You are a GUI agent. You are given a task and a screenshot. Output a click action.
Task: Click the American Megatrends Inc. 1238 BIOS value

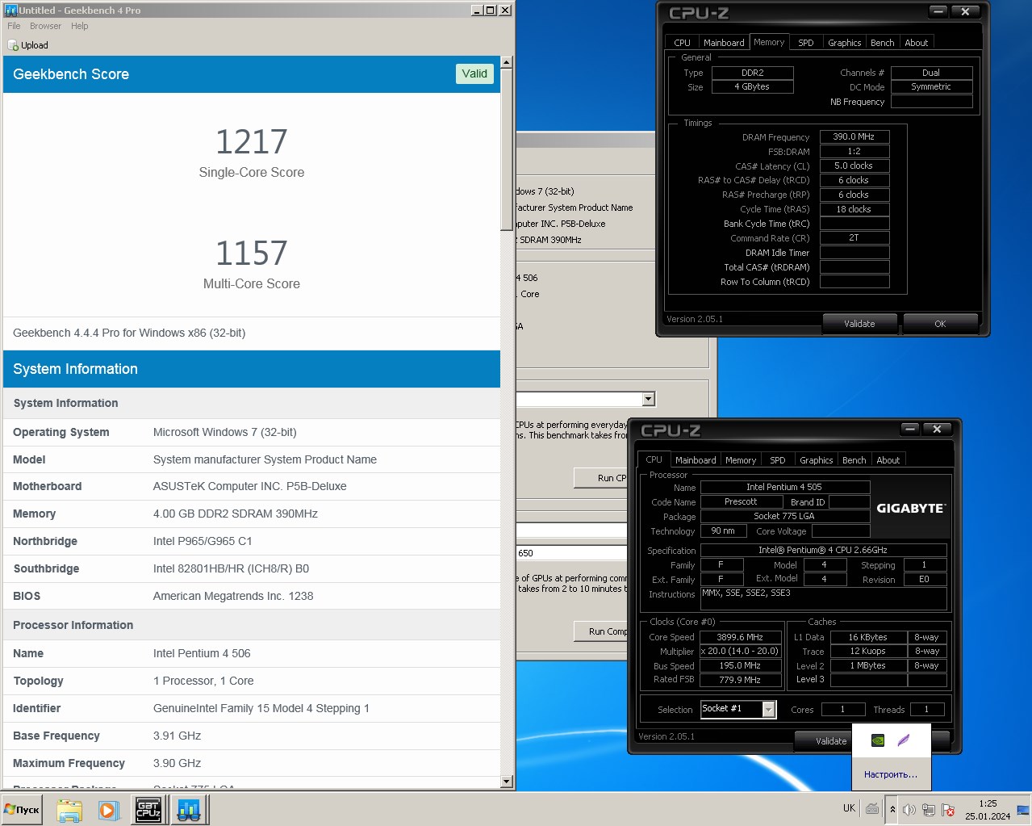[x=233, y=596]
